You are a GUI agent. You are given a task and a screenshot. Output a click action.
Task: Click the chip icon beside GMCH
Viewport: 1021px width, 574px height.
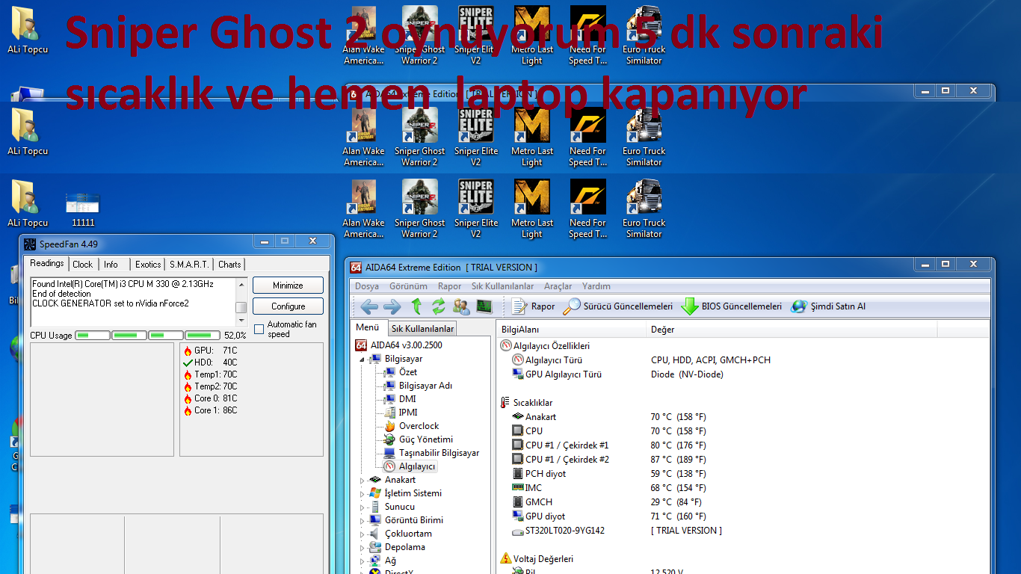(x=518, y=502)
